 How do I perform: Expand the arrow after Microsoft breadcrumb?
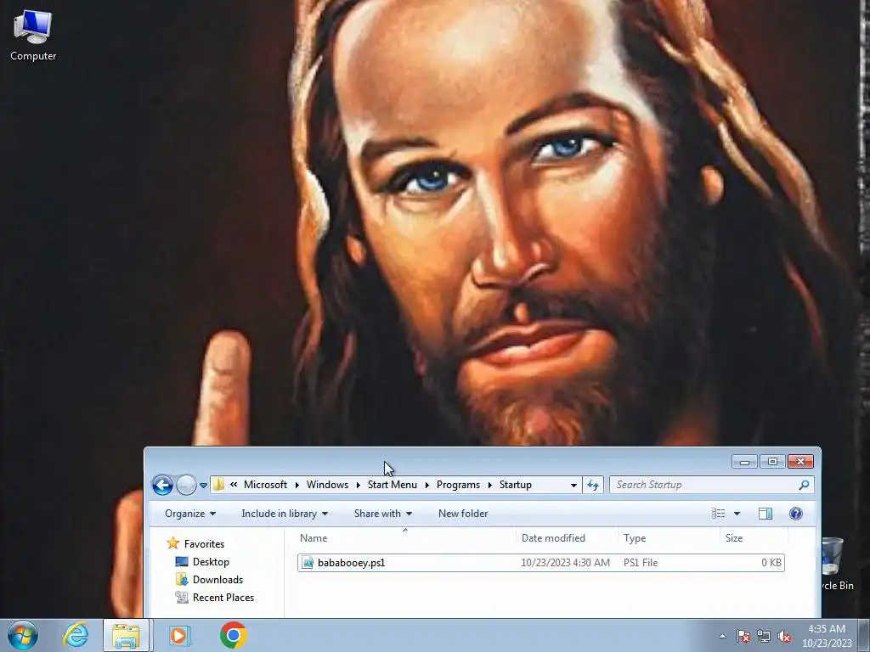(x=297, y=485)
